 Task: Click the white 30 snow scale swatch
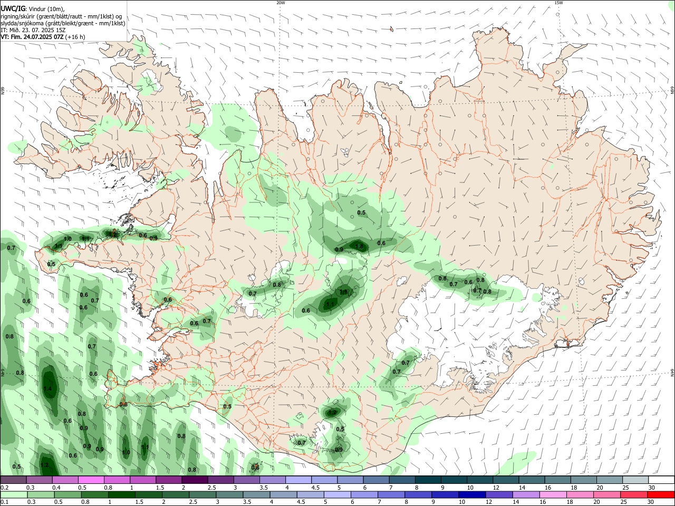point(661,480)
